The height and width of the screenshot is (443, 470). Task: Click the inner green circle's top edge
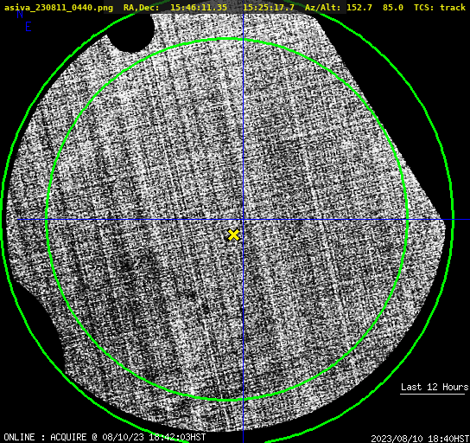[227, 39]
